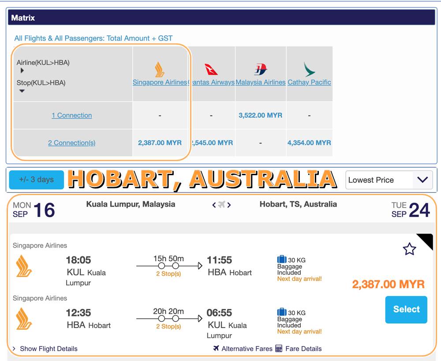Expand the Airline(KUL>HBA) arrow
Image resolution: width=441 pixels, height=361 pixels.
click(22, 70)
